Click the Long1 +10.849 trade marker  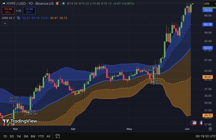click(155, 82)
